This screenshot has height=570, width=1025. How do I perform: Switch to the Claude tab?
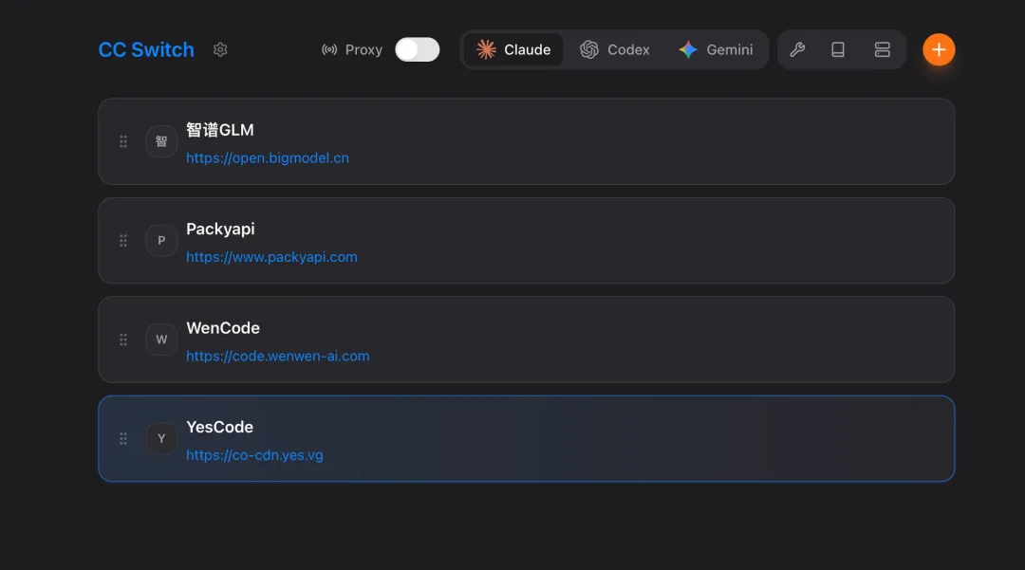click(513, 49)
